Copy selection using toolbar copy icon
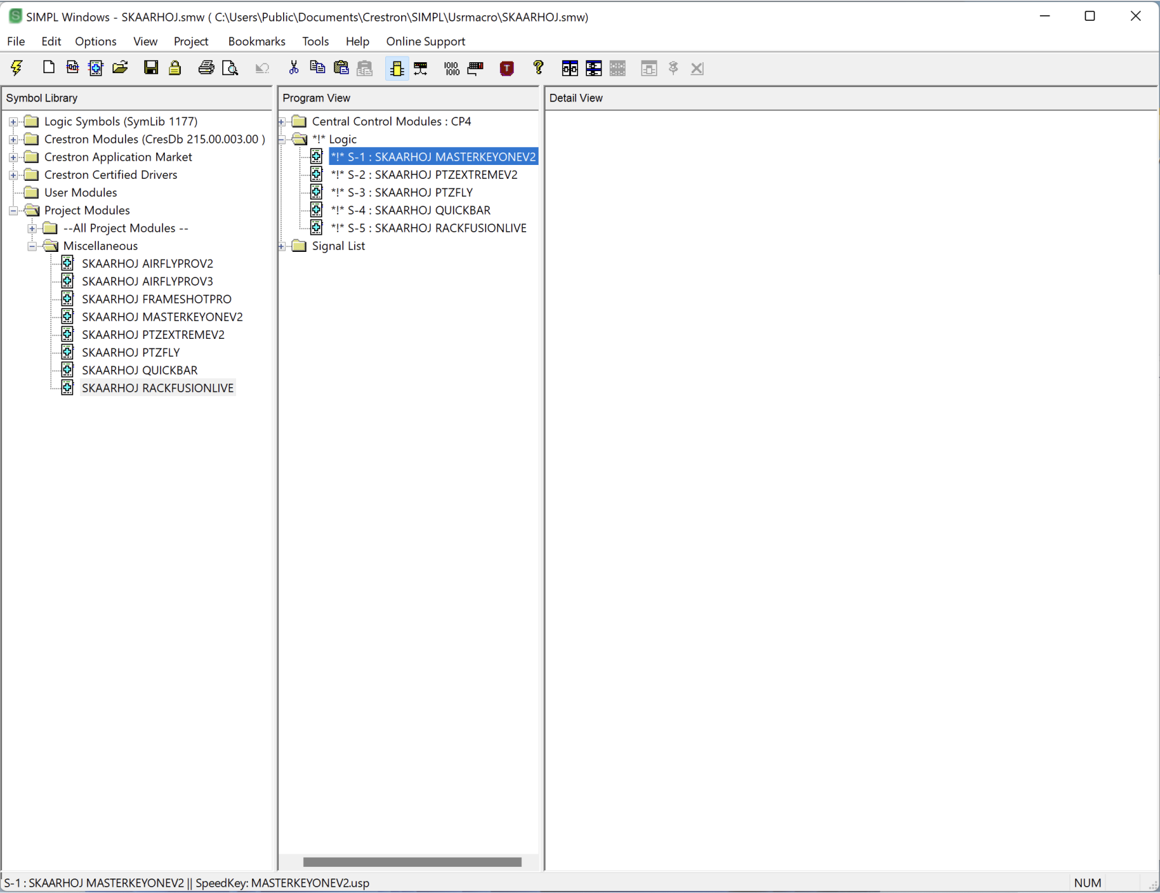This screenshot has height=893, width=1160. [318, 68]
